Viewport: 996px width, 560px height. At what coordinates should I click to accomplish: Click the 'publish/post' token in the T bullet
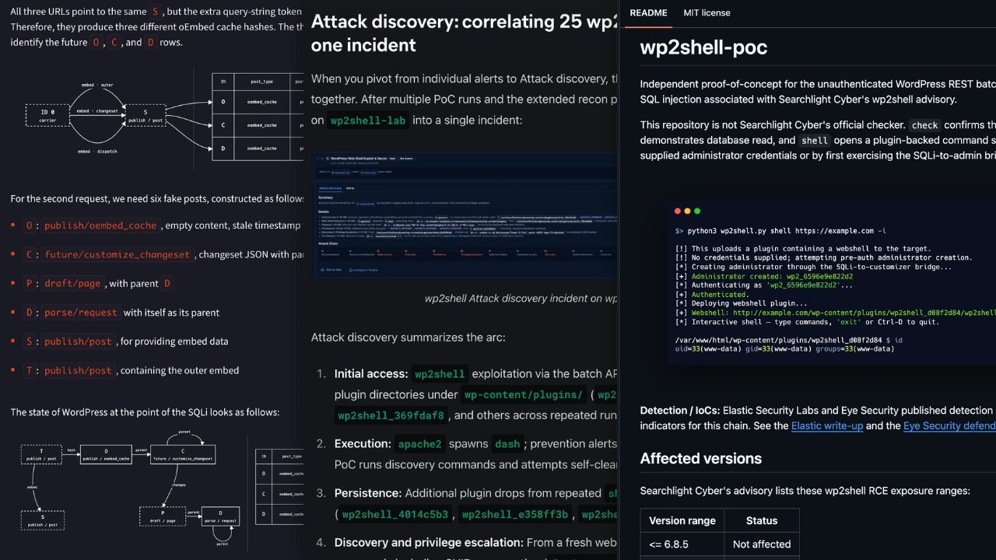pyautogui.click(x=78, y=370)
